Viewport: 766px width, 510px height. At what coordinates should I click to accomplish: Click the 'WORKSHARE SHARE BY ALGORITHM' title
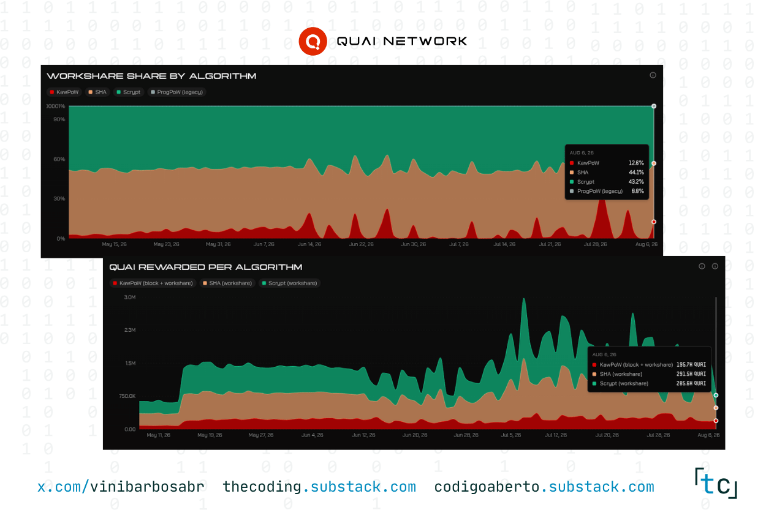pos(151,76)
